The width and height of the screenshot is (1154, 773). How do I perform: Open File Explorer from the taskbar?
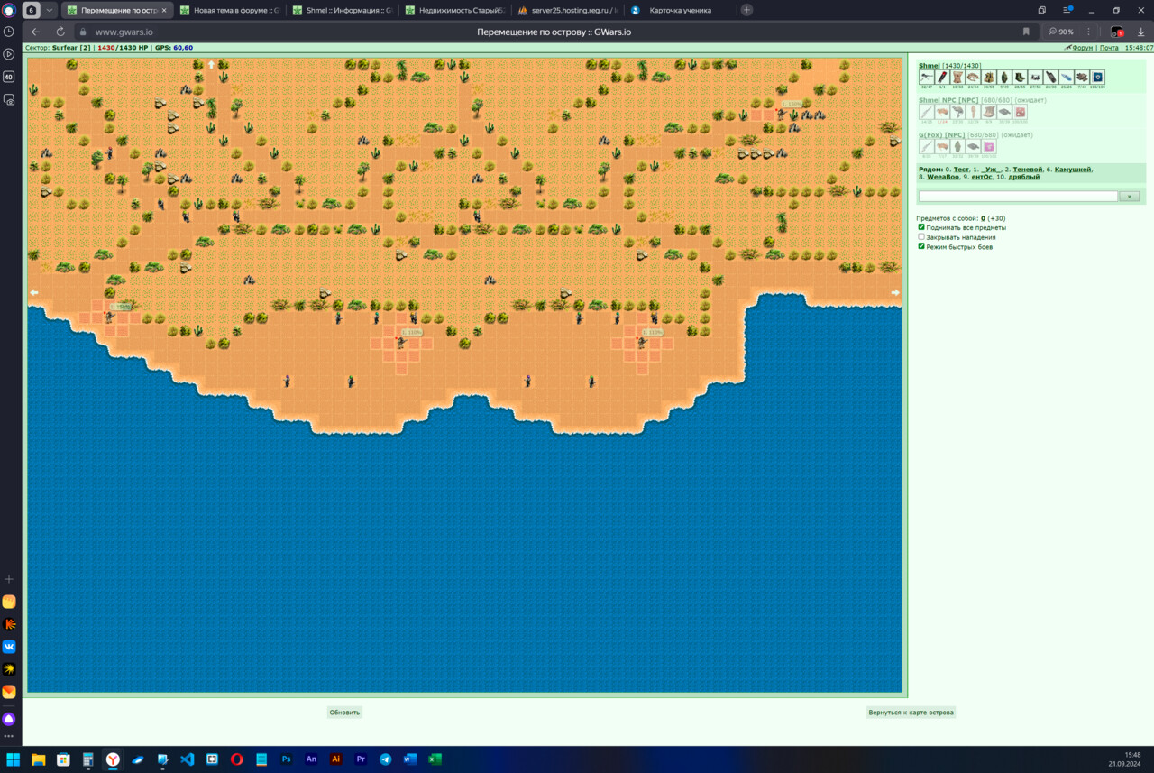tap(38, 759)
